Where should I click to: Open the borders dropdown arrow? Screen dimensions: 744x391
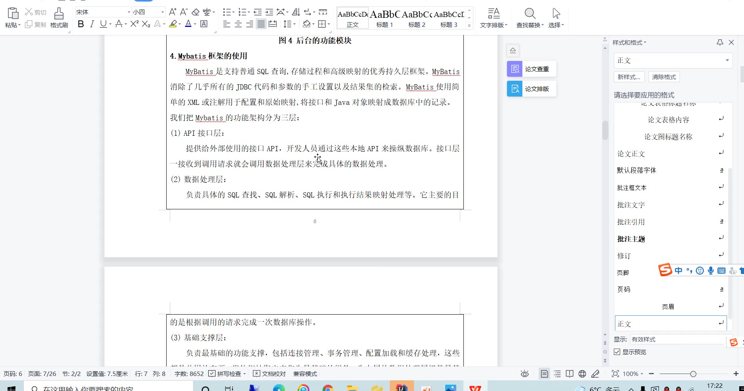click(x=329, y=24)
